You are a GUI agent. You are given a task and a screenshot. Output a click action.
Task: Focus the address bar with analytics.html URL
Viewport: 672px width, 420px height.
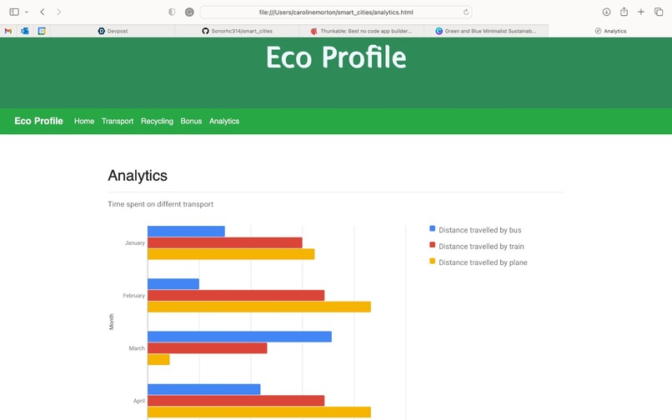tap(336, 12)
